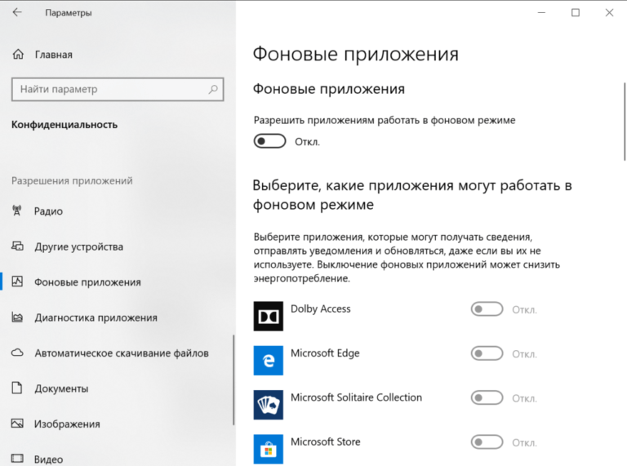This screenshot has width=627, height=466.
Task: Enable apps to run in background toggle
Action: [270, 142]
